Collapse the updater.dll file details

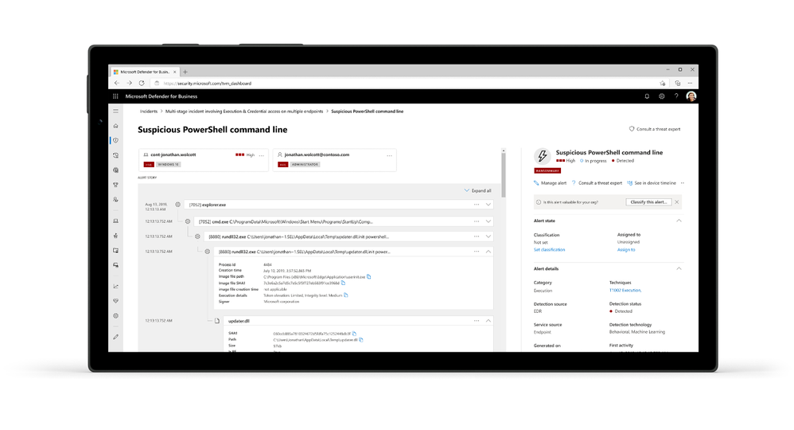point(488,321)
